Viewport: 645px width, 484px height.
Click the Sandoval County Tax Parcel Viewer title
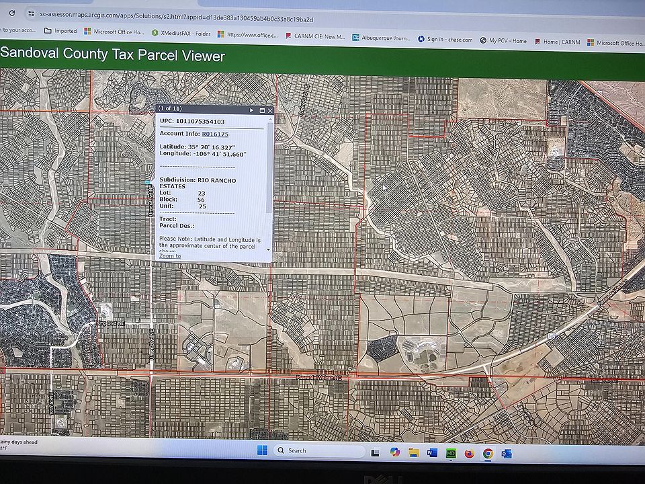tap(113, 54)
